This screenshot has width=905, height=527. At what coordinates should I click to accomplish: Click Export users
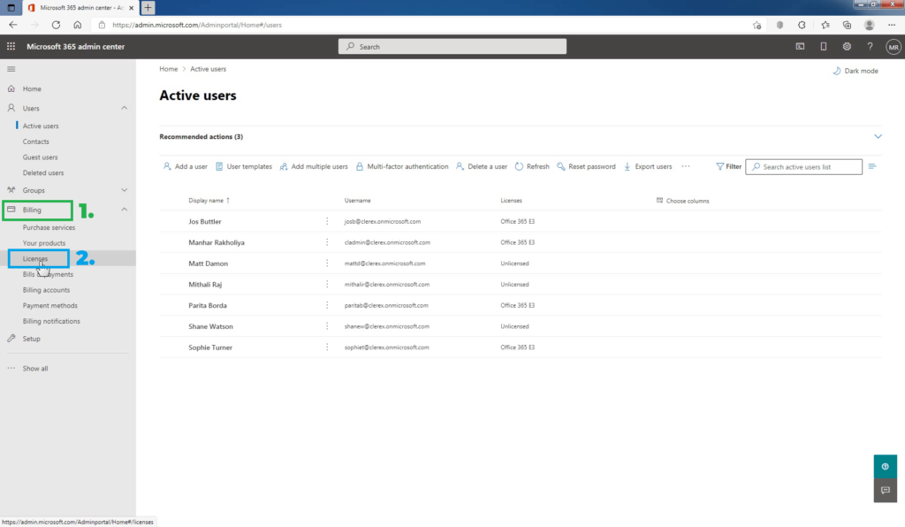648,166
